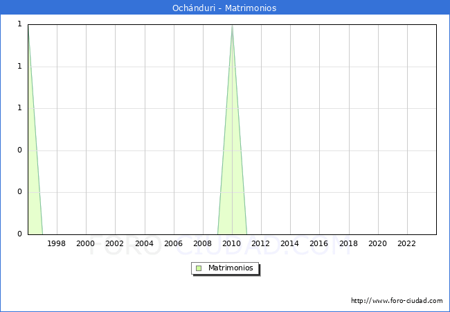Click the green Matrimonios legend swatch
The height and width of the screenshot is (312, 450).
coord(199,268)
